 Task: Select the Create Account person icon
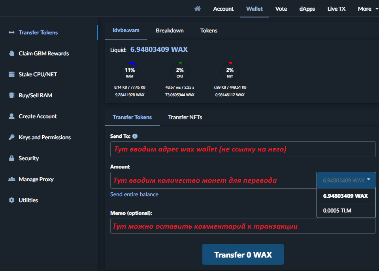point(12,116)
